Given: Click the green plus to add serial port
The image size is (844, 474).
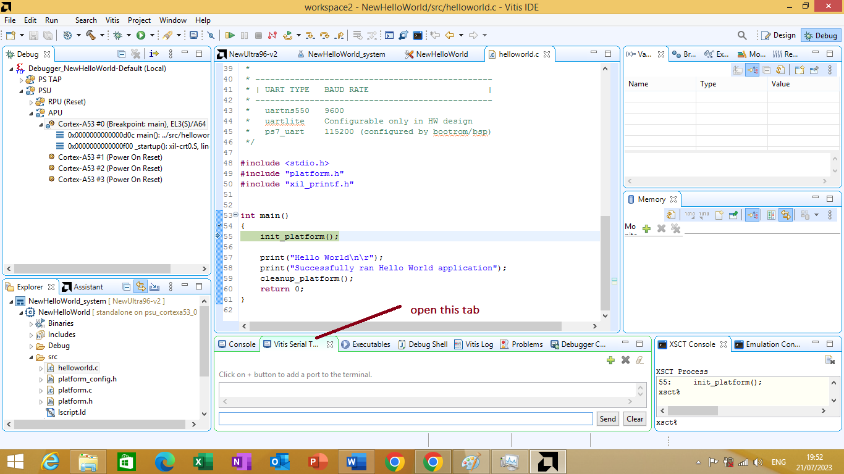Looking at the screenshot, I should 610,360.
